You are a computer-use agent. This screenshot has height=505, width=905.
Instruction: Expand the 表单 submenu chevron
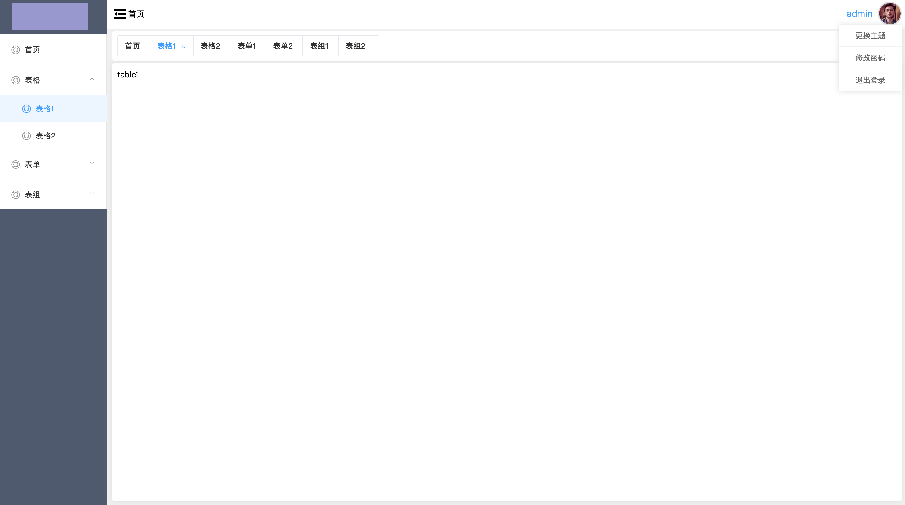point(92,163)
